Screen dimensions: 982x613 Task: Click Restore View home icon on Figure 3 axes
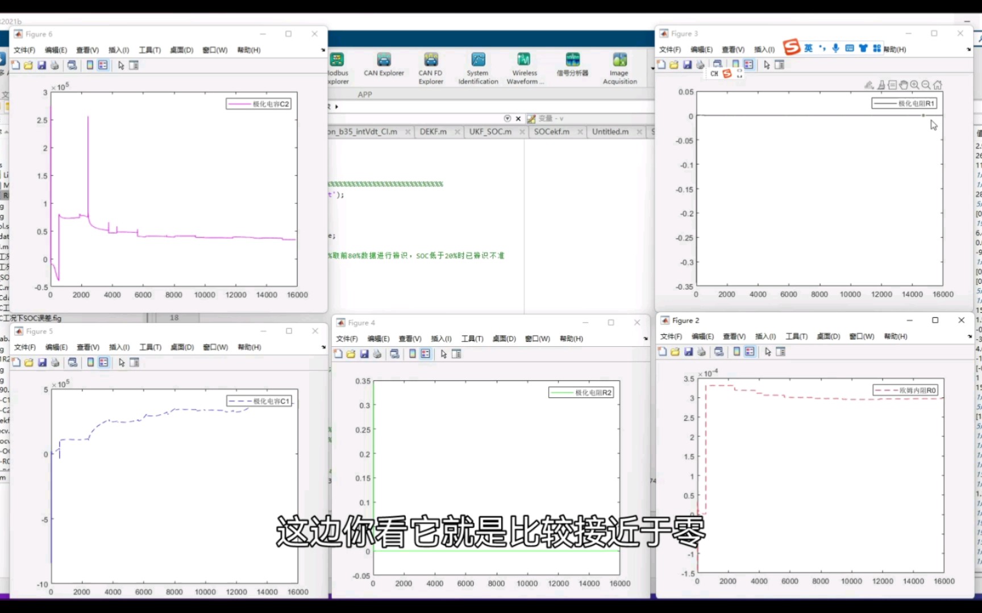coord(938,85)
